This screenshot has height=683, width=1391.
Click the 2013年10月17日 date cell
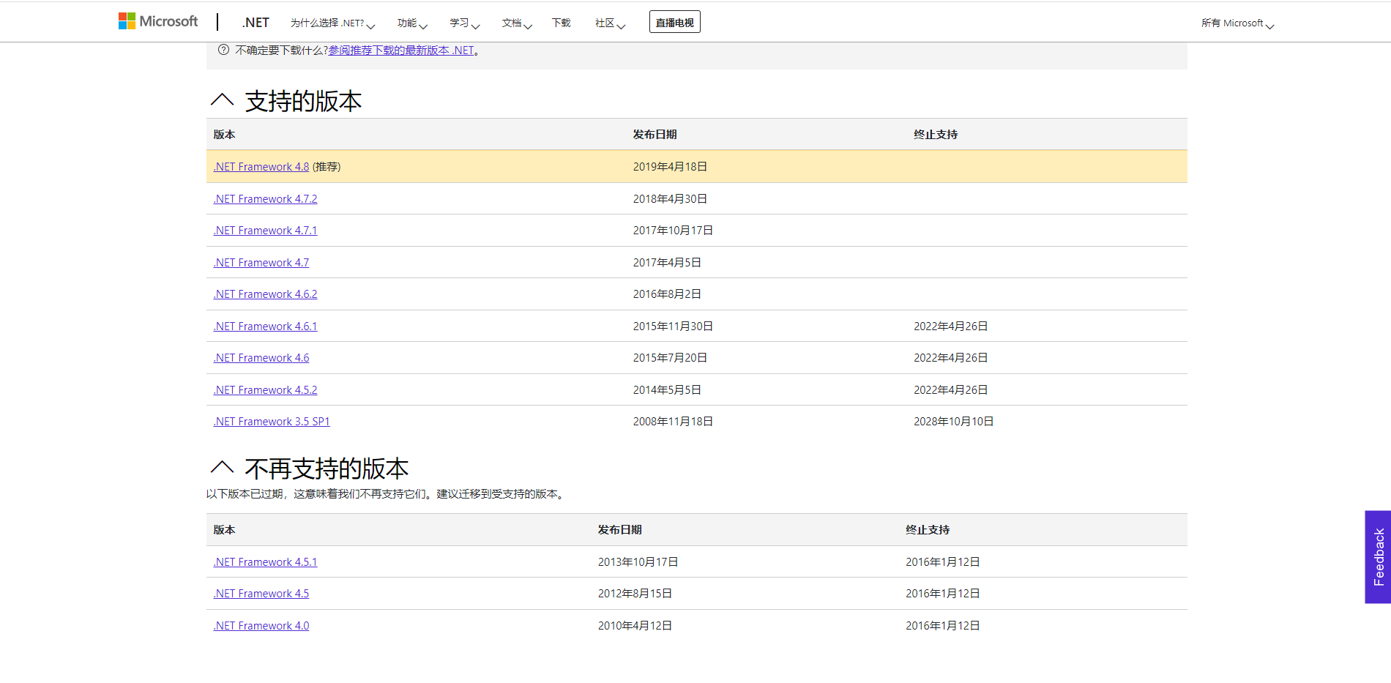pos(638,562)
